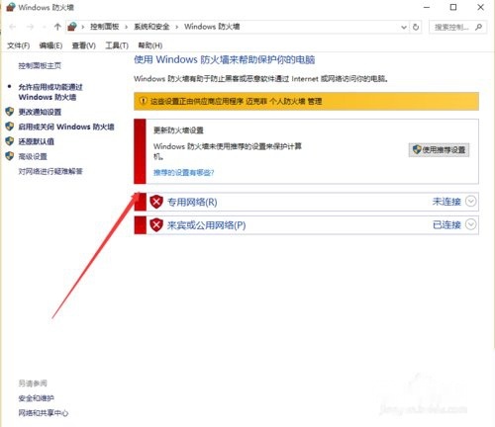The height and width of the screenshot is (427, 495).
Task: Click 更新防火墙设置 heading text
Action: click(x=178, y=130)
